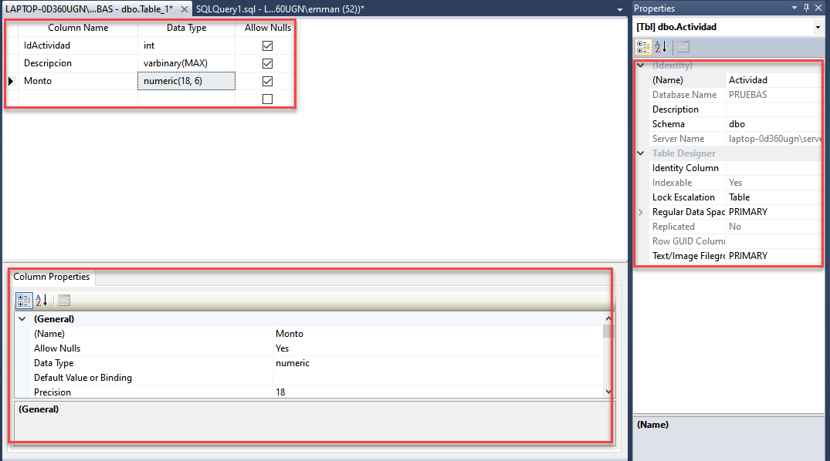Uncheck Allow Nulls for IdActividad

tap(267, 45)
